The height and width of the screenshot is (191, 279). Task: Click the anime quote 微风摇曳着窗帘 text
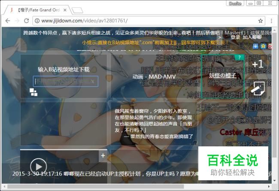coord(153,121)
